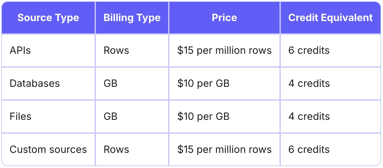Click the $10 per GB Files price

(203, 116)
